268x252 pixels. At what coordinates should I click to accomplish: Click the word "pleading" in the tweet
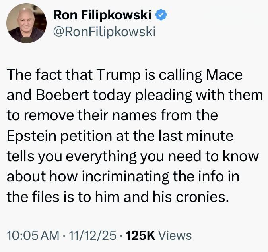(164, 96)
